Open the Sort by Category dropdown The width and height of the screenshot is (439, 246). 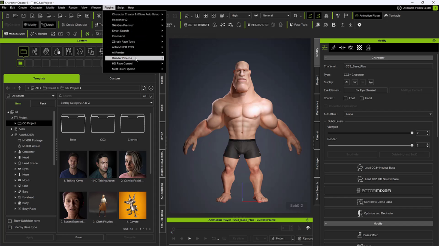click(x=106, y=103)
